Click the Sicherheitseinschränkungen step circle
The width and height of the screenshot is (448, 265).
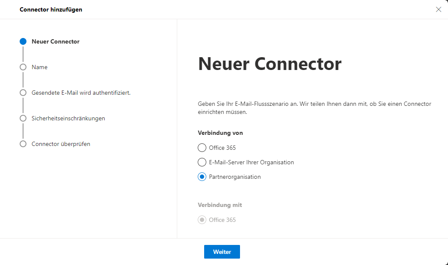23,118
